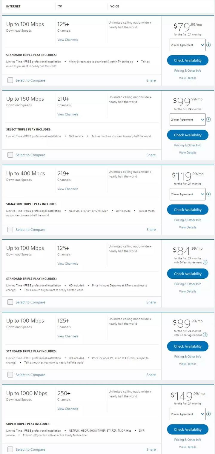Open 2-Year Agreement dropdown on $79.99 plan
The width and height of the screenshot is (215, 454).
click(x=188, y=45)
